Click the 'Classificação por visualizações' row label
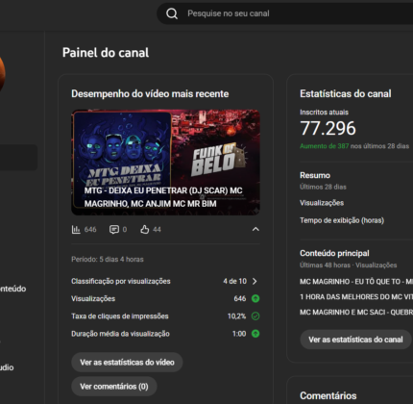The image size is (413, 404). 121,281
